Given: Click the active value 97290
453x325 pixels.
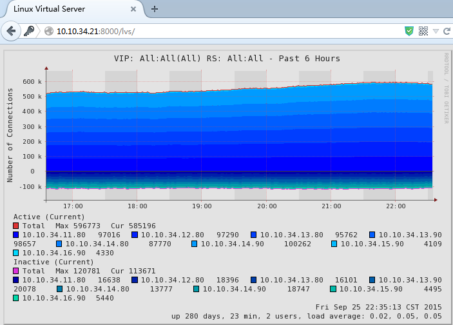Looking at the screenshot, I should 227,235.
